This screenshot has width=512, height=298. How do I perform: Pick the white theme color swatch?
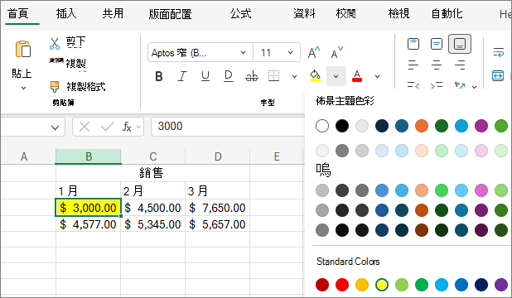[x=322, y=126]
